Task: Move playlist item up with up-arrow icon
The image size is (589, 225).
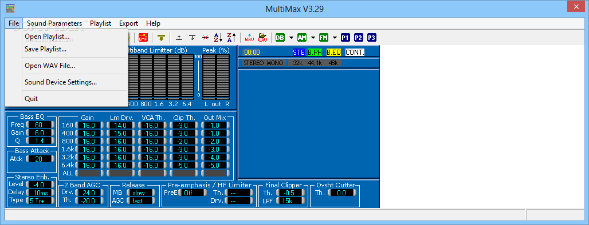Action: (x=179, y=38)
